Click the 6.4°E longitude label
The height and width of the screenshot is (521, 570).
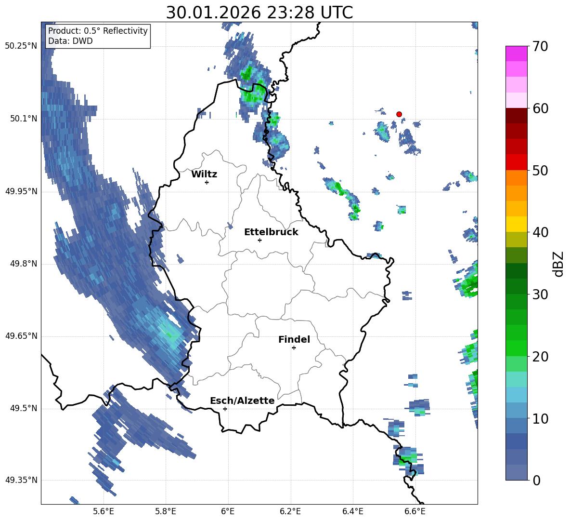(x=352, y=511)
